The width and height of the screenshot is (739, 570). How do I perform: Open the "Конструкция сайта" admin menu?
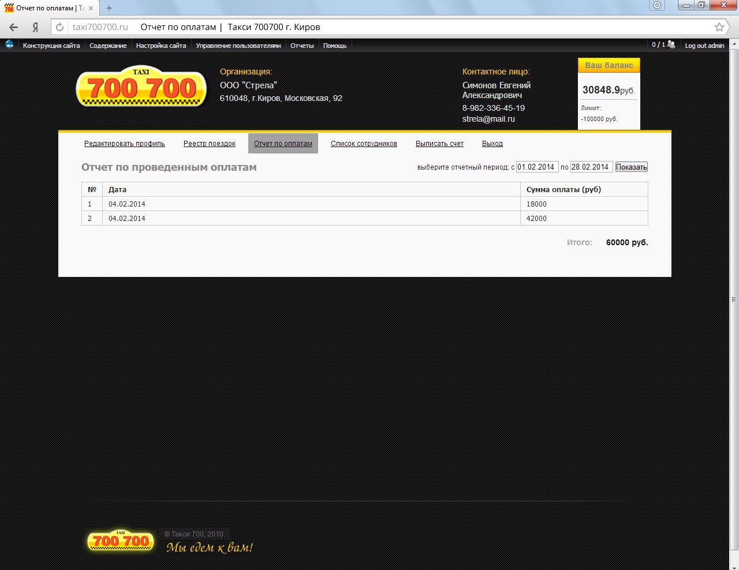point(51,46)
